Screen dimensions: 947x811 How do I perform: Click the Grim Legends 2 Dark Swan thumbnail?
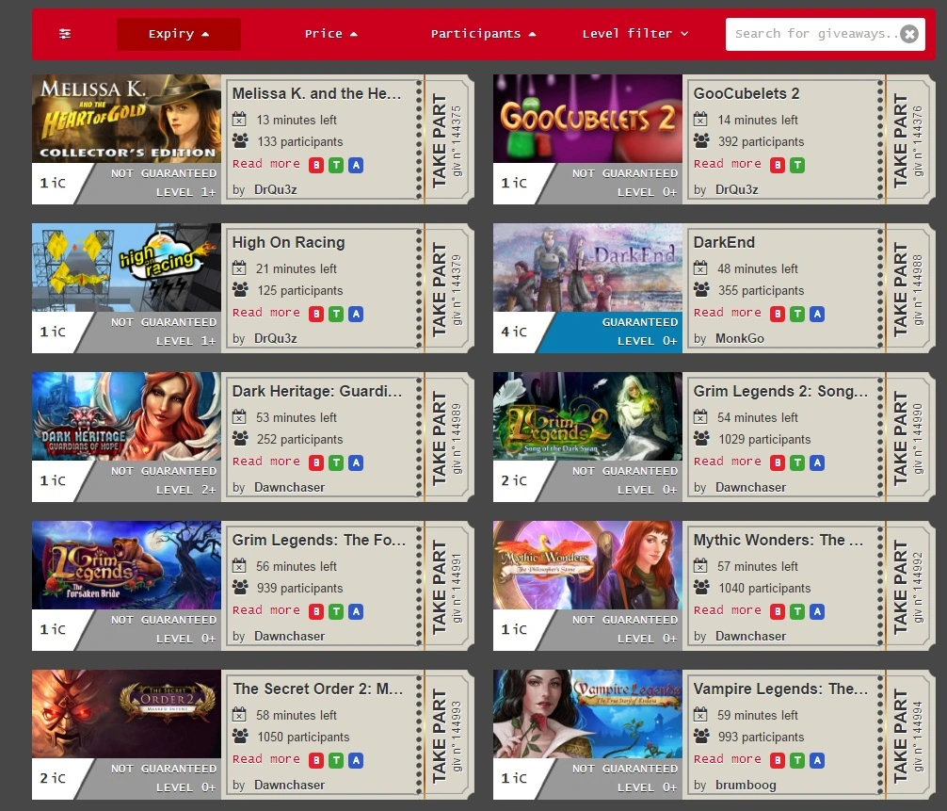(x=587, y=415)
